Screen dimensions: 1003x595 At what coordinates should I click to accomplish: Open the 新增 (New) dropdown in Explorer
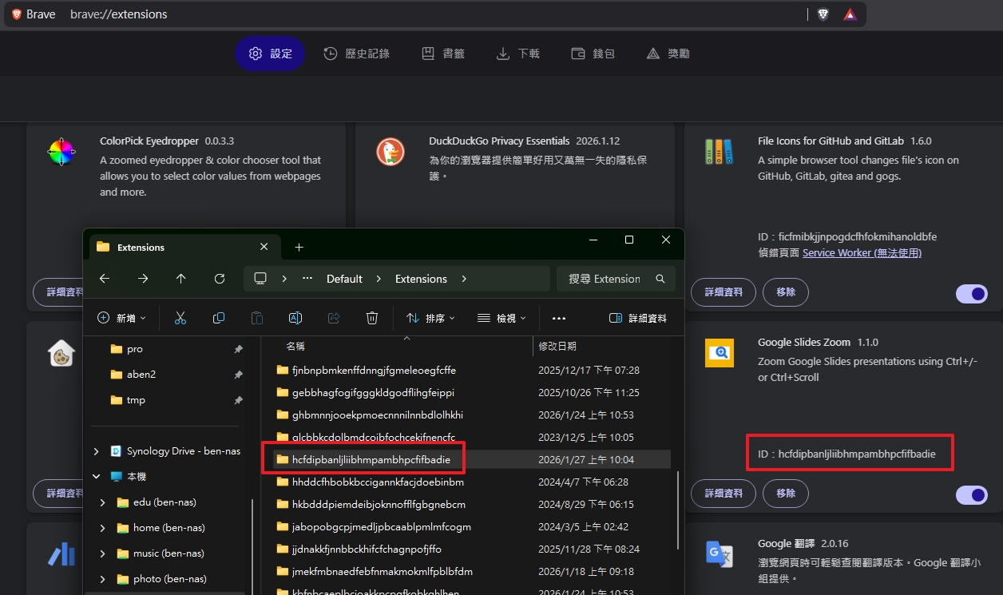coord(122,318)
